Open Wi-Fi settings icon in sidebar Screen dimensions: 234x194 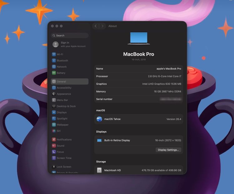tap(54, 54)
